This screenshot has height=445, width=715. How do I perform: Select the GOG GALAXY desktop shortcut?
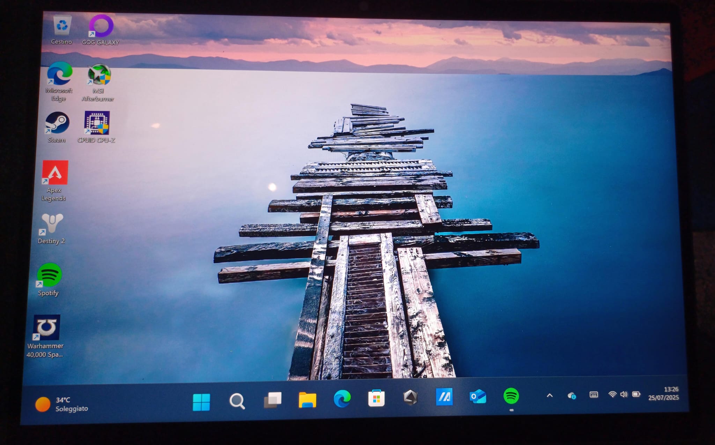pos(101,27)
